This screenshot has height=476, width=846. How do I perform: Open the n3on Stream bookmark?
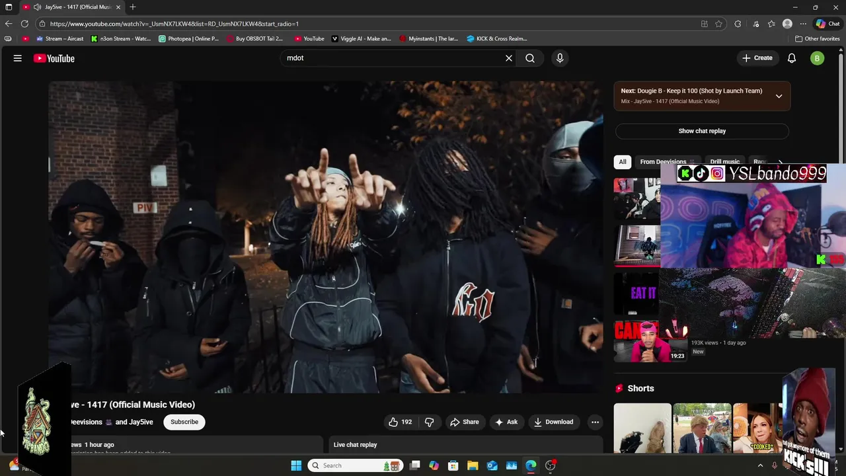tap(121, 39)
